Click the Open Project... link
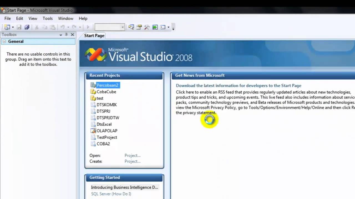The height and width of the screenshot is (199, 355). (133, 156)
